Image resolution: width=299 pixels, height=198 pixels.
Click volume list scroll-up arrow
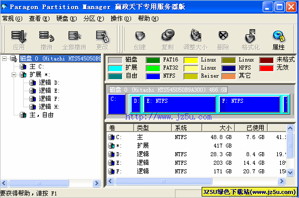[290, 128]
